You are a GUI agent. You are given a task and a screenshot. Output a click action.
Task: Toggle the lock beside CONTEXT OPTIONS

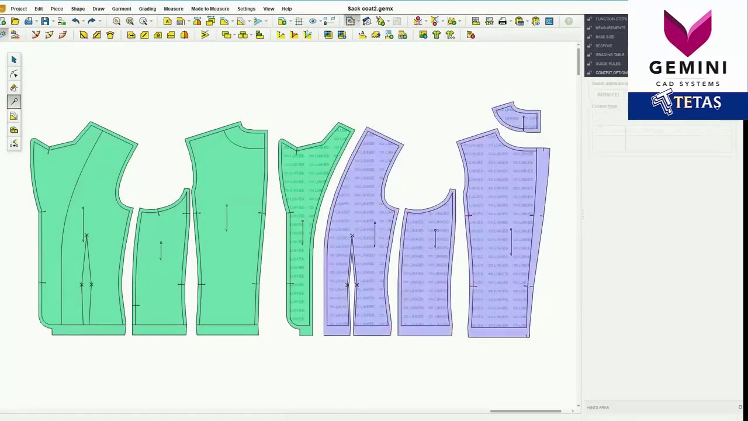[589, 73]
